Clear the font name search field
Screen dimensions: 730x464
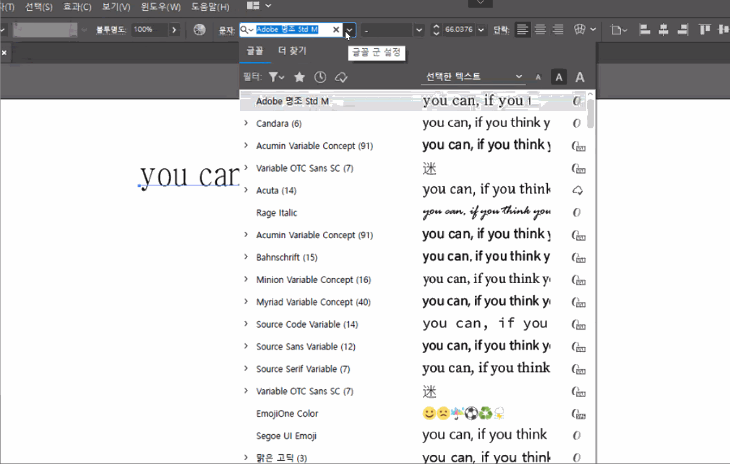point(336,30)
